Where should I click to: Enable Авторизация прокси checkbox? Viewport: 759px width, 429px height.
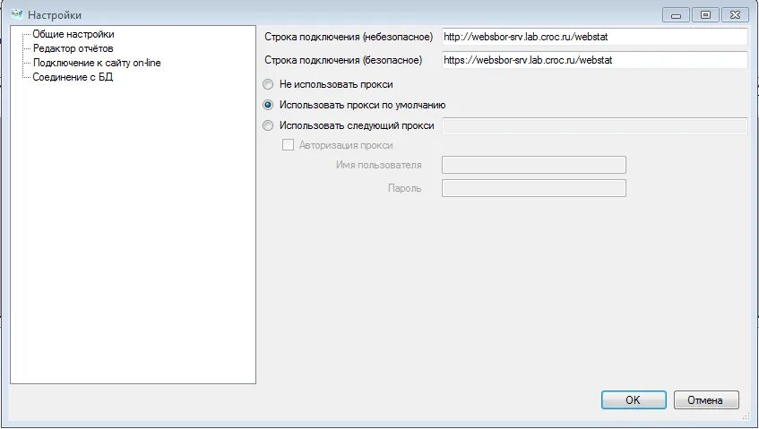click(288, 144)
